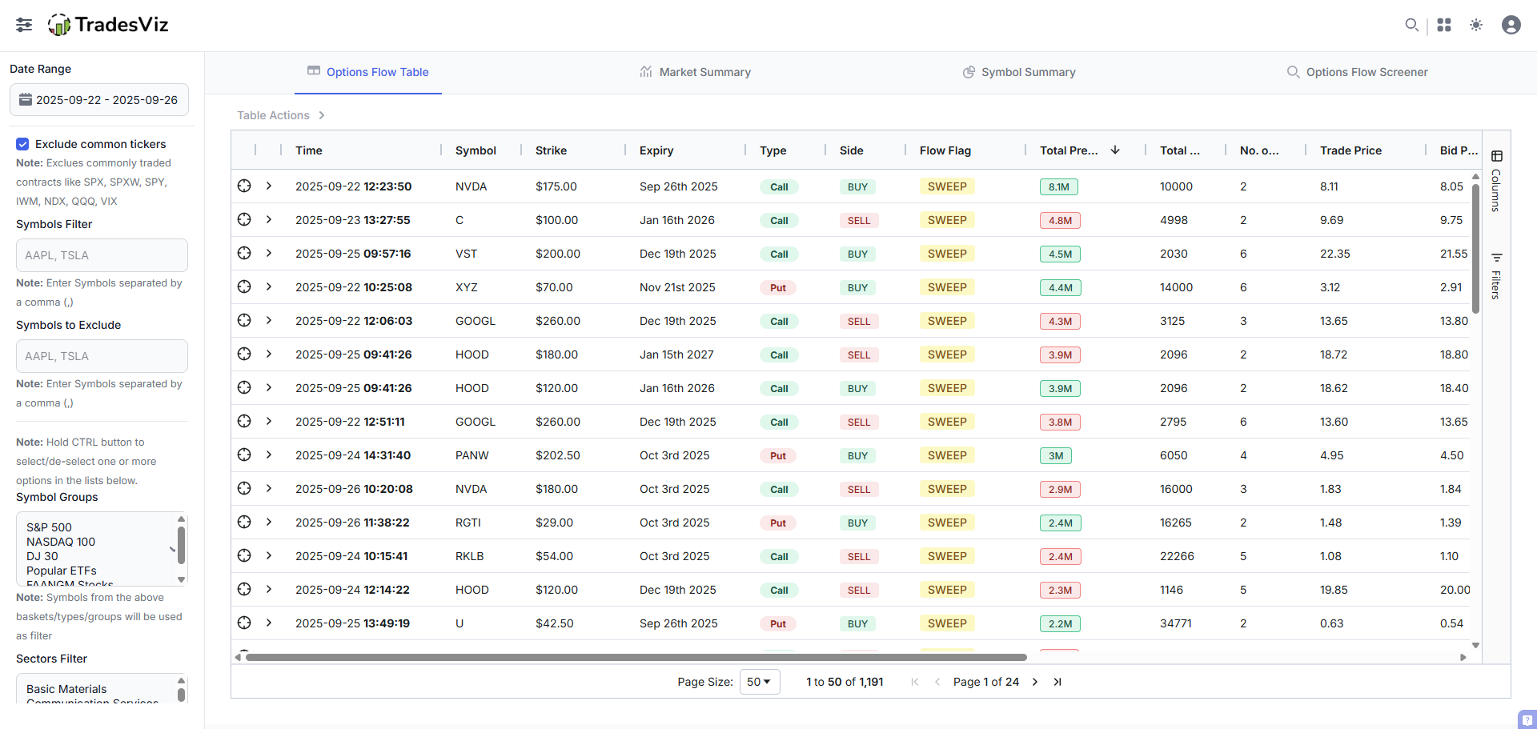Viewport: 1537px width, 729px height.
Task: Expand the NVDA 10:20:08 row
Action: (x=269, y=488)
